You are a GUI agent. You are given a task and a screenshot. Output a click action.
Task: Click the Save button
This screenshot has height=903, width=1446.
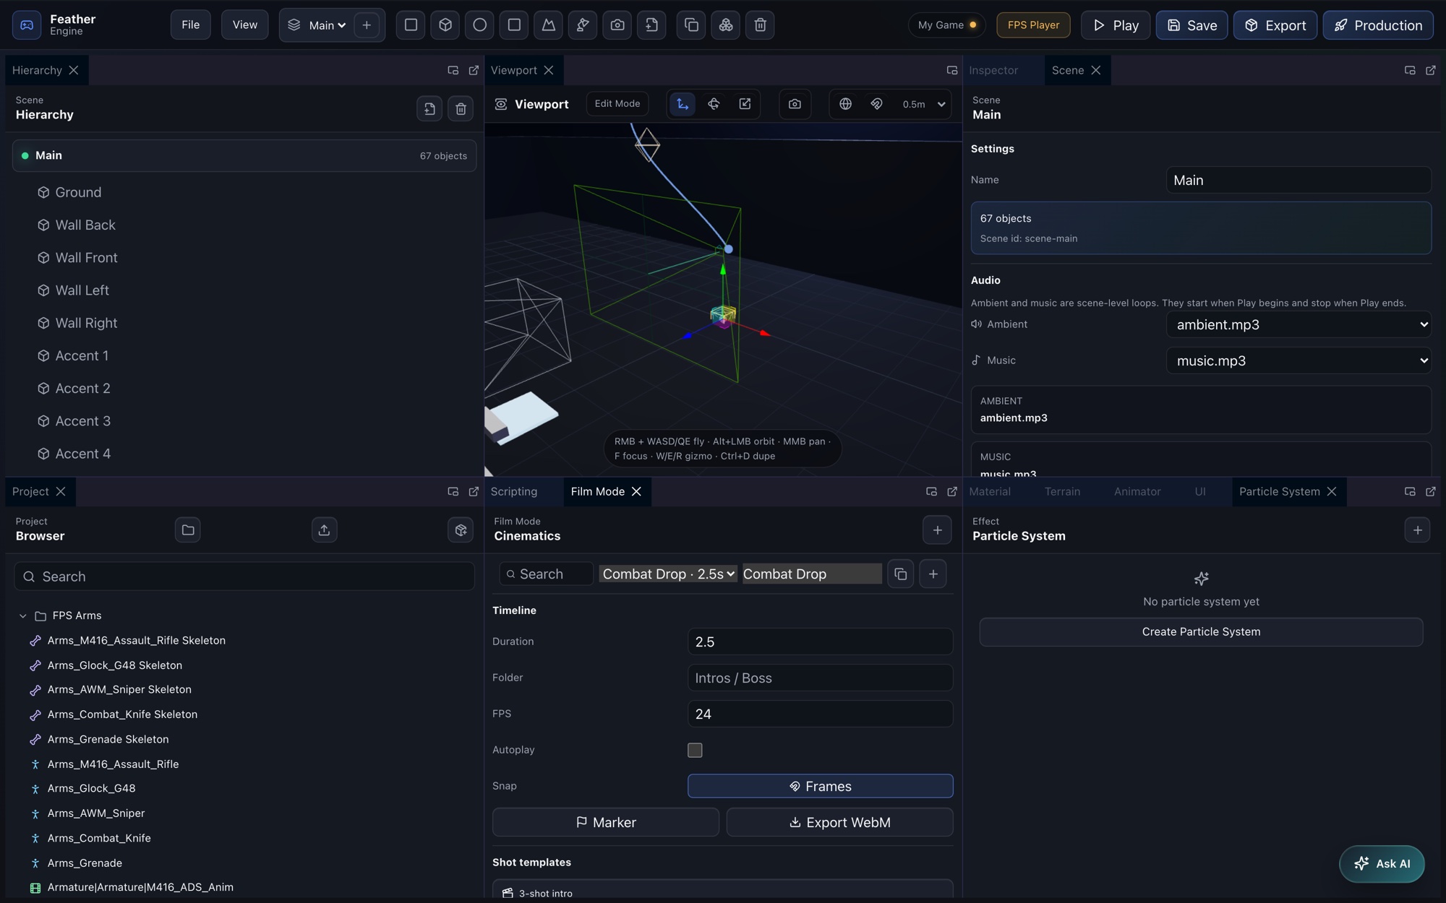tap(1192, 25)
